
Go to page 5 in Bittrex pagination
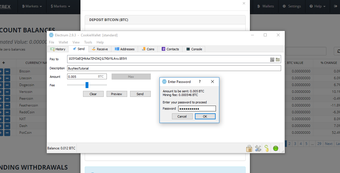coord(306,144)
